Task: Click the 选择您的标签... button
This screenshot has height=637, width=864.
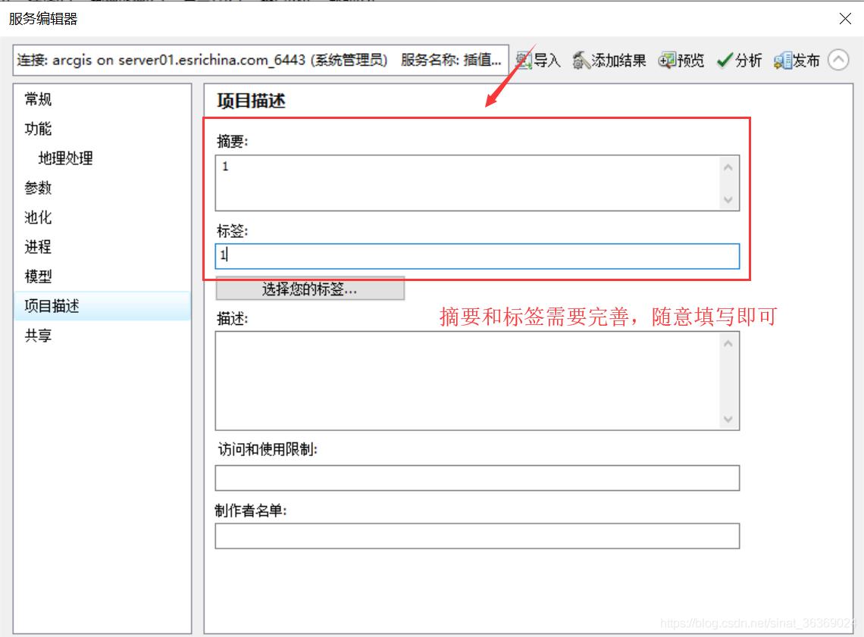Action: tap(310, 289)
